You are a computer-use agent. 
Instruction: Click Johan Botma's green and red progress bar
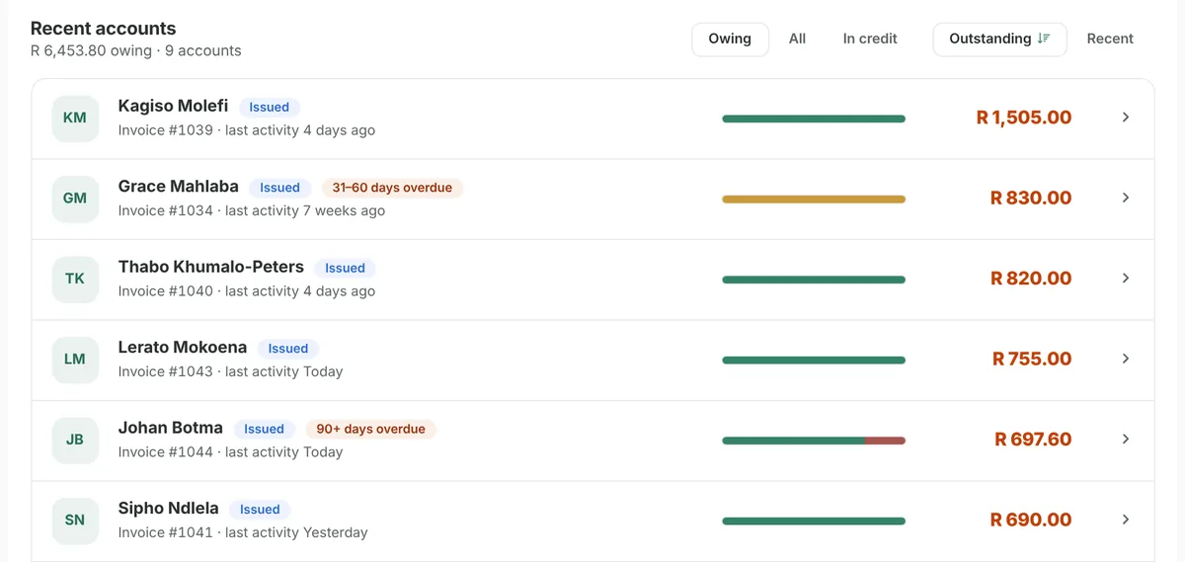[814, 441]
